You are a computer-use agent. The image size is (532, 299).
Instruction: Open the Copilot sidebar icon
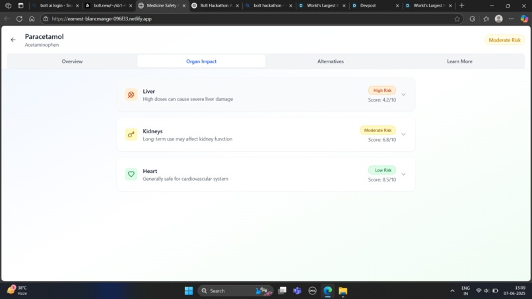(524, 19)
